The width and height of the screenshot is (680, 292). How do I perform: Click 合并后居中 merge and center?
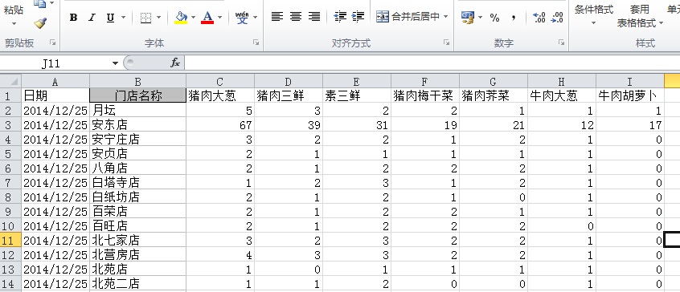pos(408,17)
